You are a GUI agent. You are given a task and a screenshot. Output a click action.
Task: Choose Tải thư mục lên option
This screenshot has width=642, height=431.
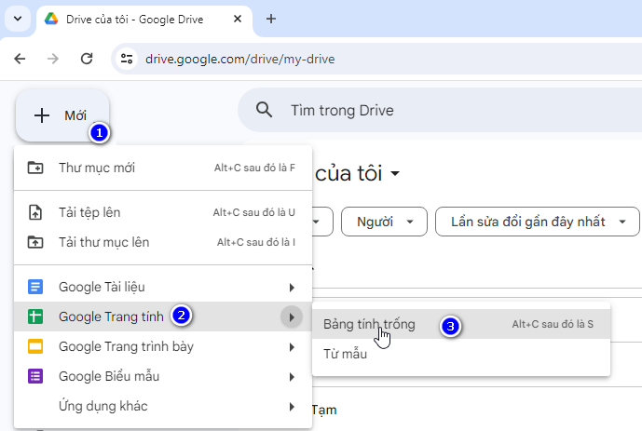pos(163,242)
